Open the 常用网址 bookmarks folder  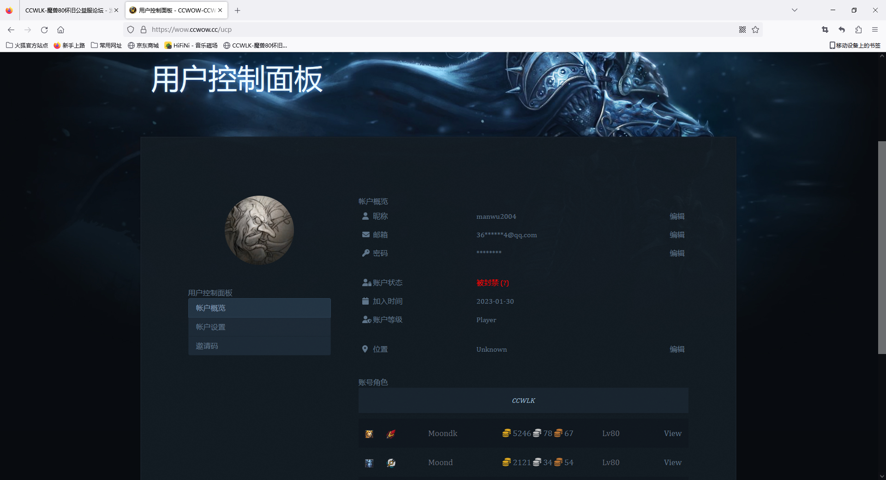pyautogui.click(x=106, y=45)
